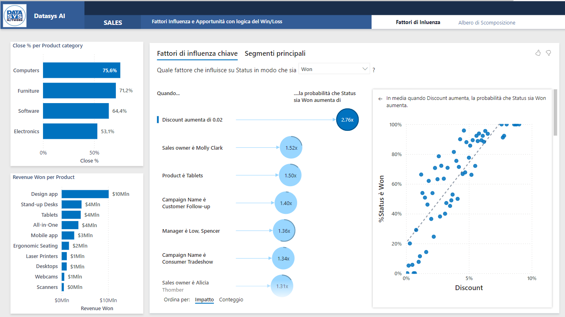Select the 1.36x Manager Low, Spencer bubble

(284, 231)
